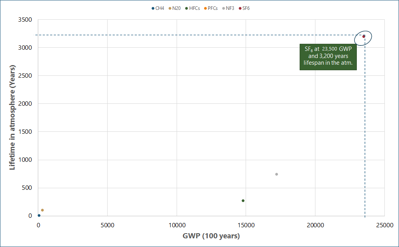Select the 3500 y-axis label
Viewport: 399px width, 247px height.
pyautogui.click(x=25, y=20)
